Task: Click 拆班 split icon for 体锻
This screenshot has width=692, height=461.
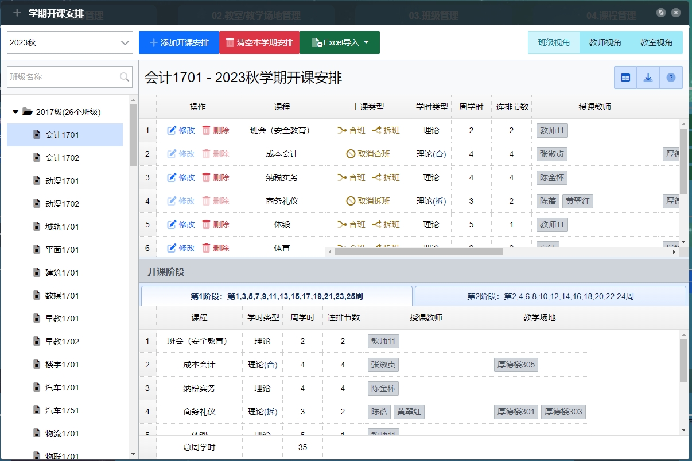Action: (x=376, y=224)
